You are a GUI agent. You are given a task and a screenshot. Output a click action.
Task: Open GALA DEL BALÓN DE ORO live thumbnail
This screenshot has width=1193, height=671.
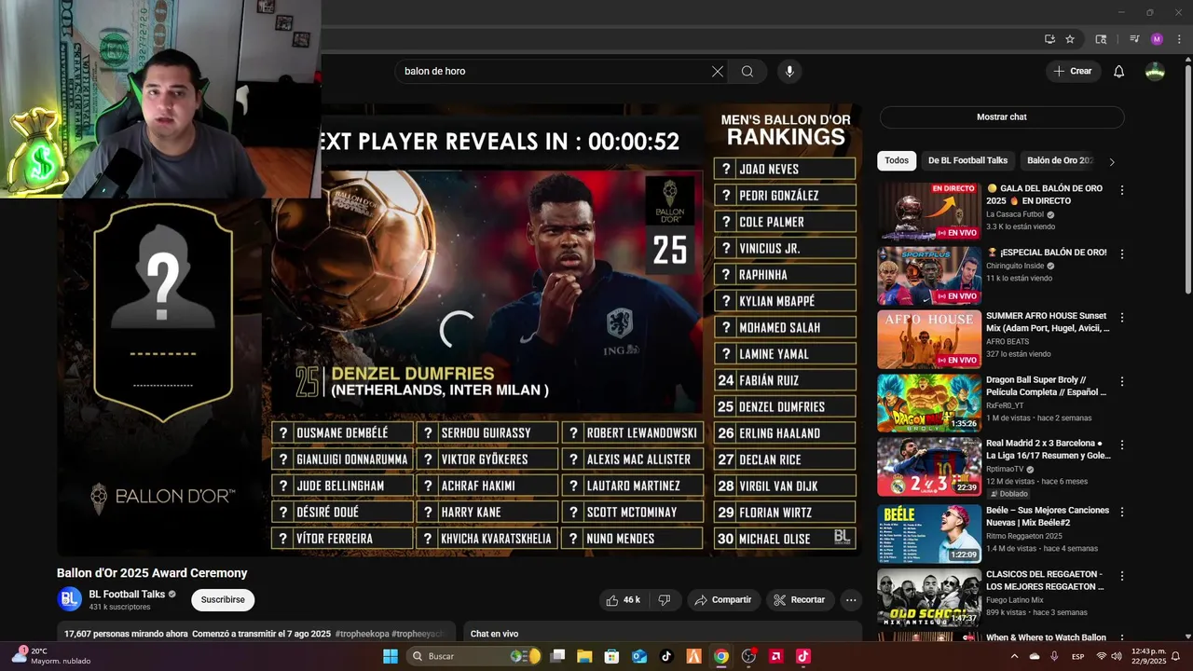point(929,212)
